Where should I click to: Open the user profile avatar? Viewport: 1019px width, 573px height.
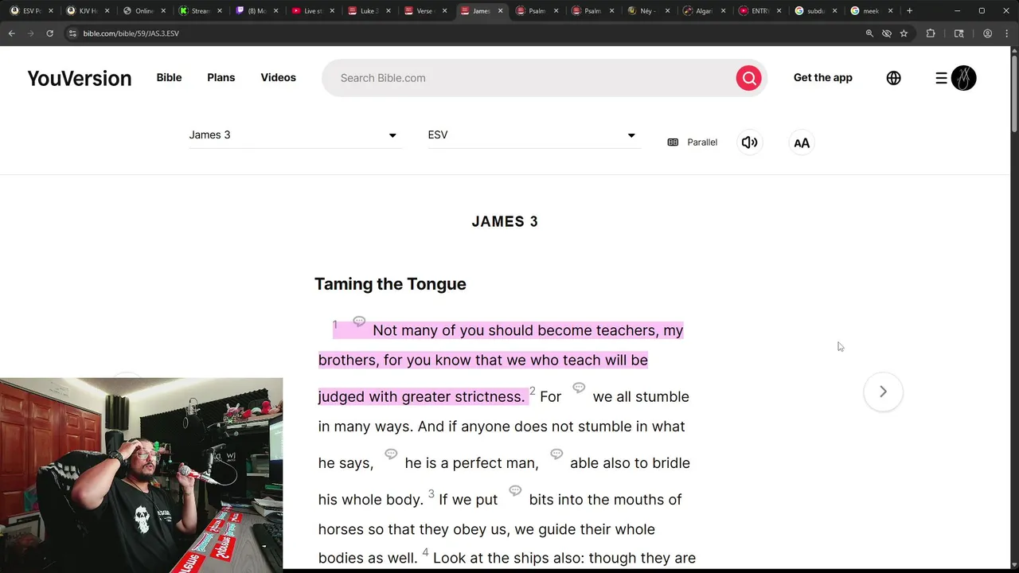pyautogui.click(x=963, y=78)
